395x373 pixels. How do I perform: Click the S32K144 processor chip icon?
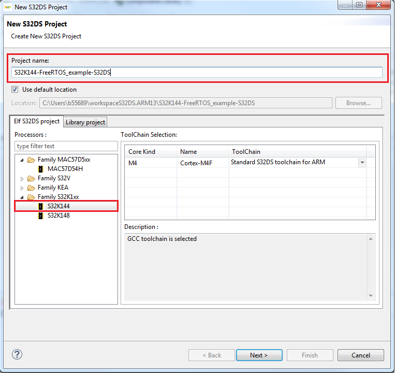pos(40,206)
